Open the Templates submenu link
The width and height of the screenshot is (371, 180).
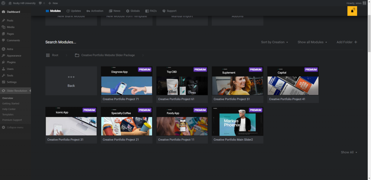[8, 115]
